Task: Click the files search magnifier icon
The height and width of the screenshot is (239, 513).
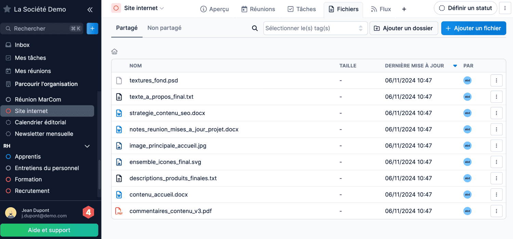Action: (x=255, y=28)
